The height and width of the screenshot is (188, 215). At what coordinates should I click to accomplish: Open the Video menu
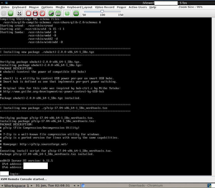coord(5,7)
